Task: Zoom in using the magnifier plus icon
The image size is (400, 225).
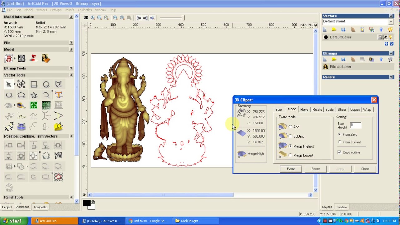Action: 93,18
